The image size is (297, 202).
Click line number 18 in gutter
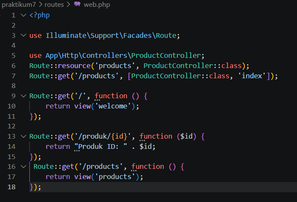[11, 187]
